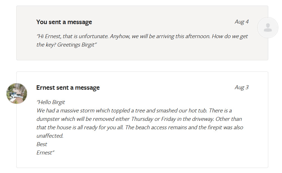Click the "You sent a message" heading
282x173 pixels.
click(64, 22)
